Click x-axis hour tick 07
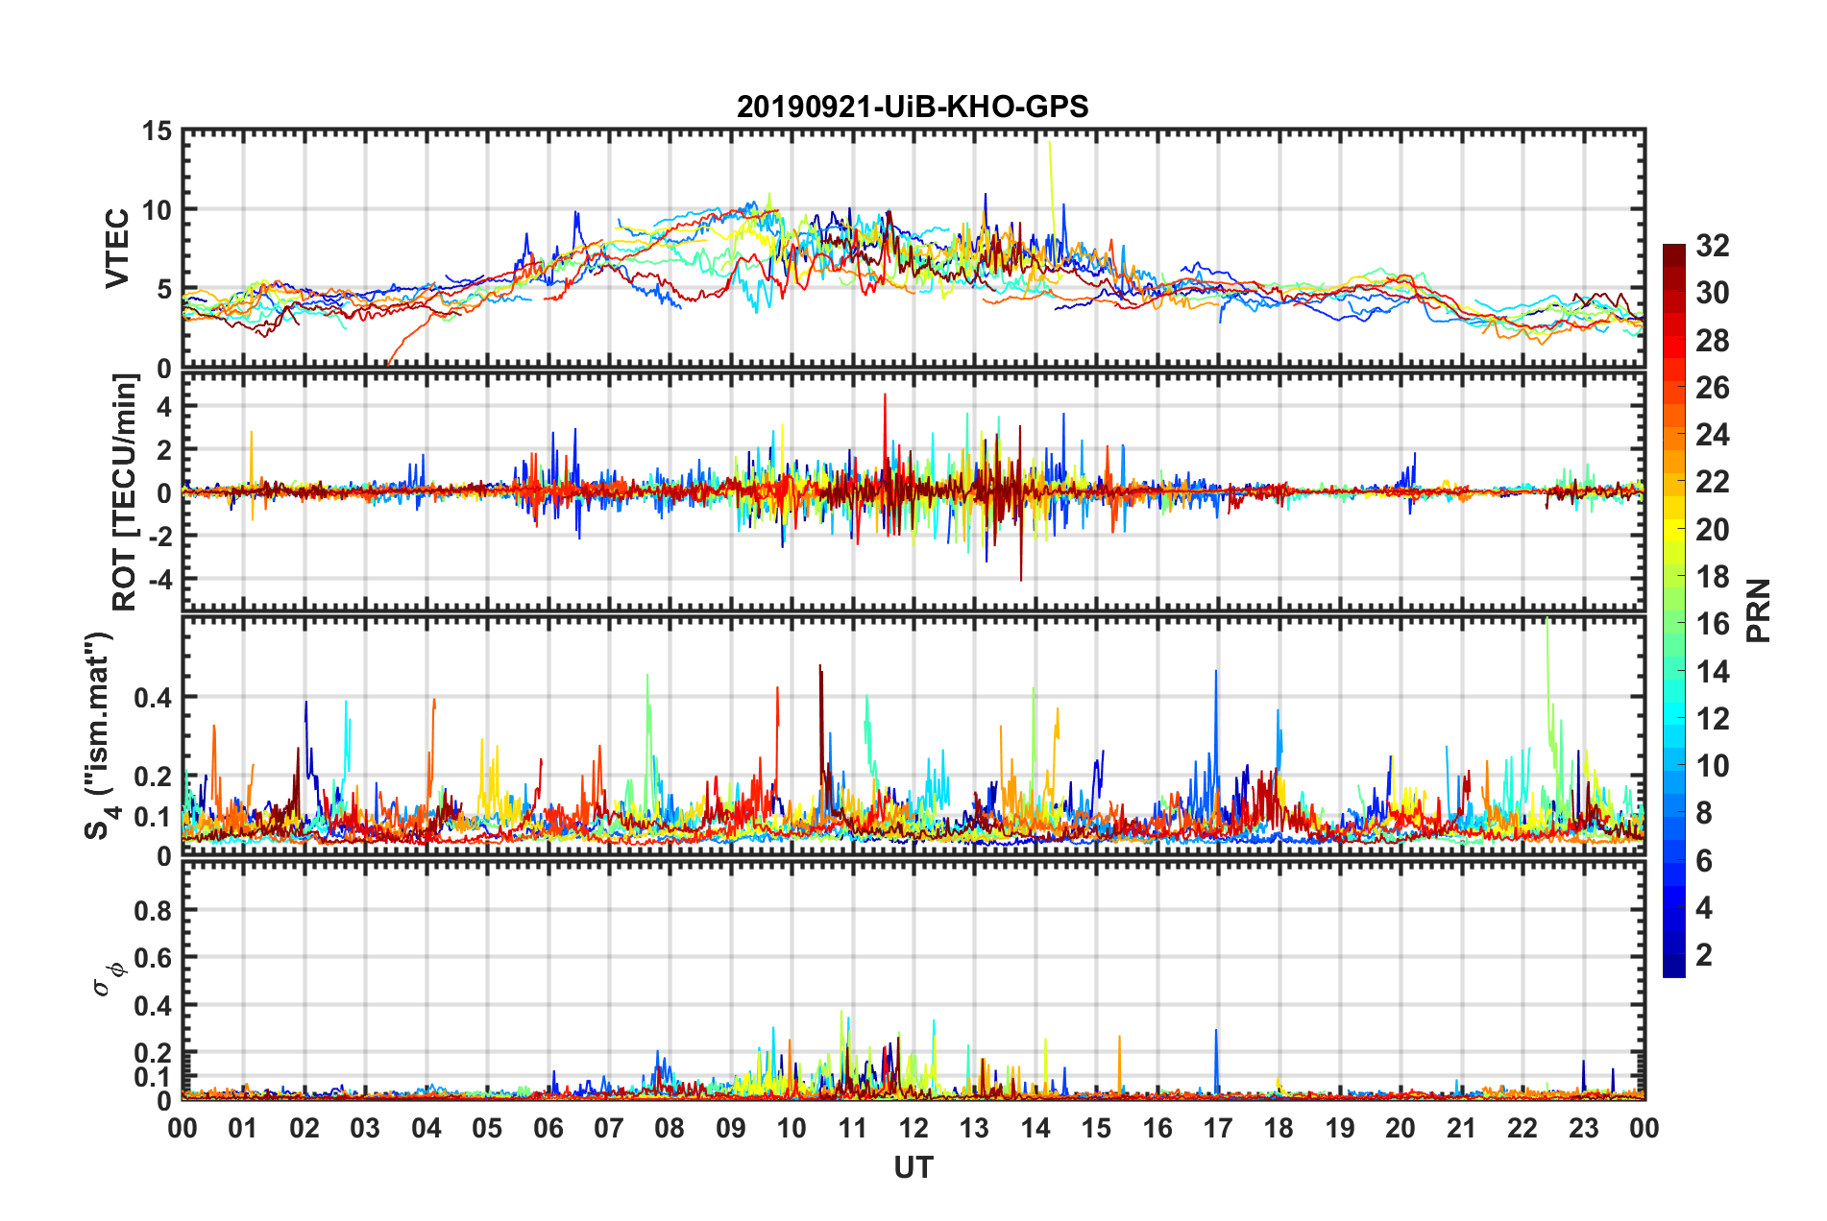The image size is (1827, 1221). pyautogui.click(x=609, y=1128)
